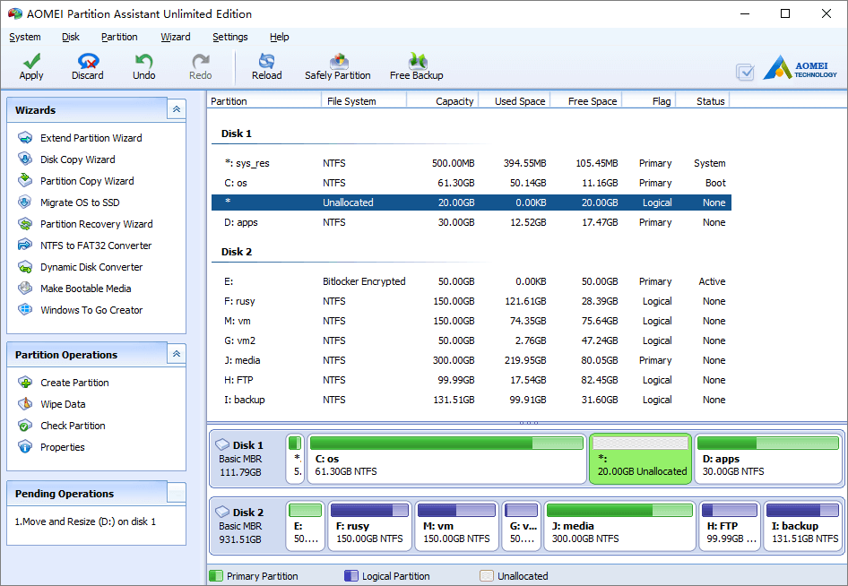Launch Extend Partition Wizard link
This screenshot has width=848, height=586.
[x=91, y=138]
